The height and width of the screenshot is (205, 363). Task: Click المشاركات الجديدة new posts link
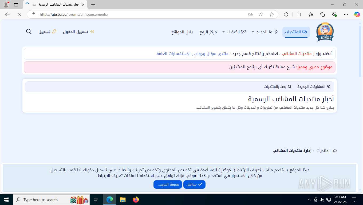click(314, 87)
